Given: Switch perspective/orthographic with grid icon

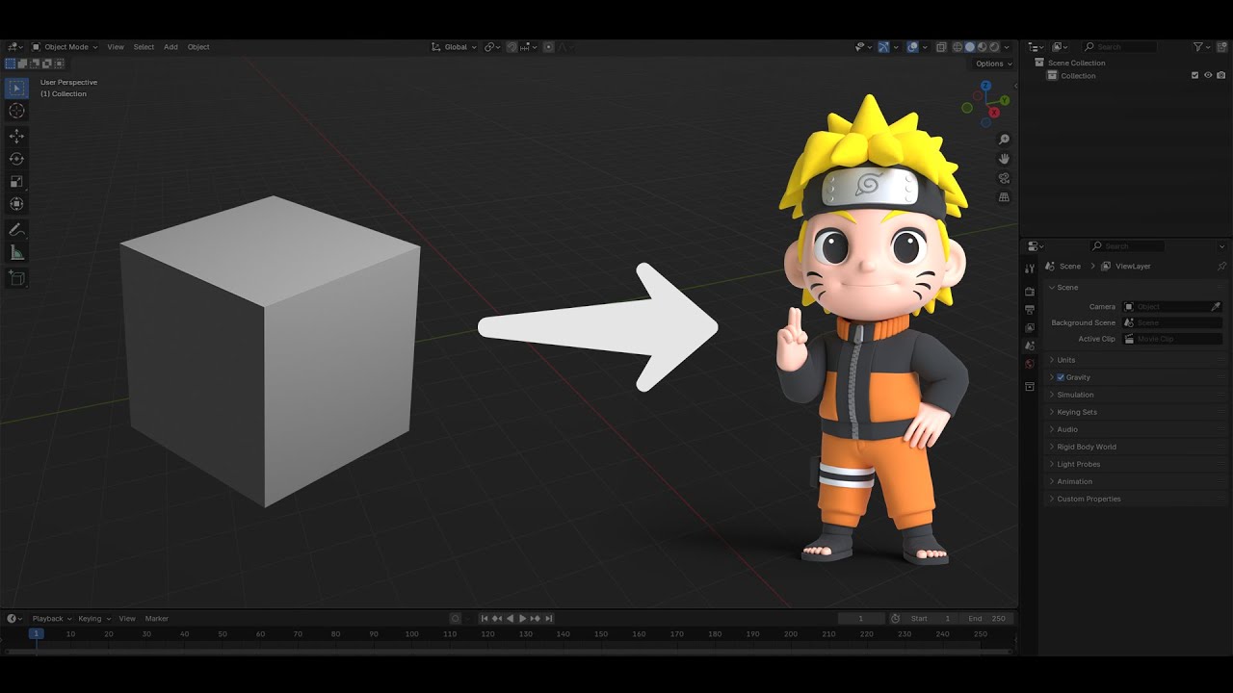Looking at the screenshot, I should (x=1004, y=197).
